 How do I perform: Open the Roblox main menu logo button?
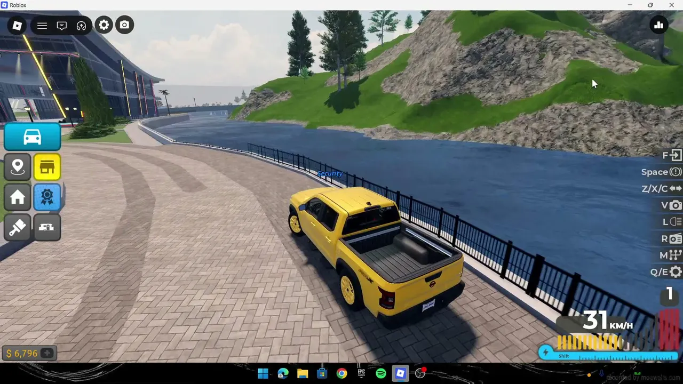[17, 25]
